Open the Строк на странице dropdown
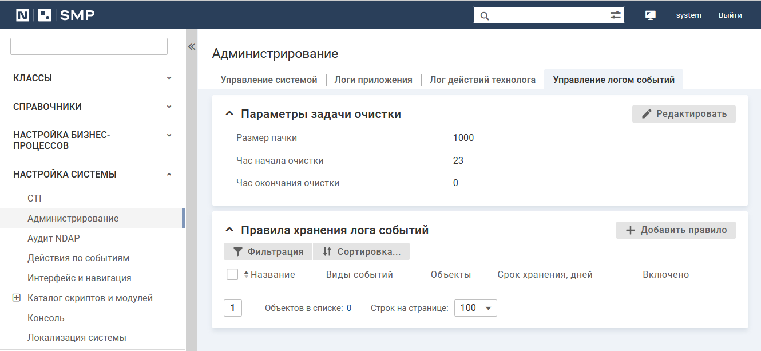 click(x=475, y=308)
